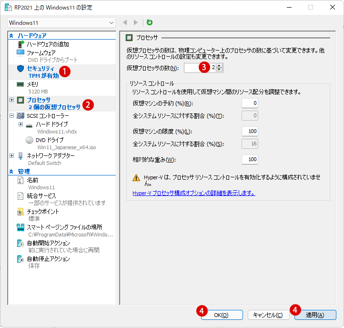Select the 自動停止アクション icon
Image resolution: width=344 pixels, height=328 pixels.
[20, 259]
